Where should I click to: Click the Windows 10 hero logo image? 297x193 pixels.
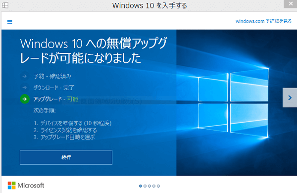[x=233, y=103]
